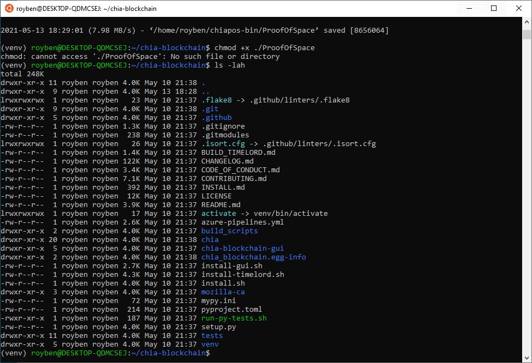Click the 'install-timelord.sh' file name
The width and height of the screenshot is (532, 363).
[x=243, y=275]
